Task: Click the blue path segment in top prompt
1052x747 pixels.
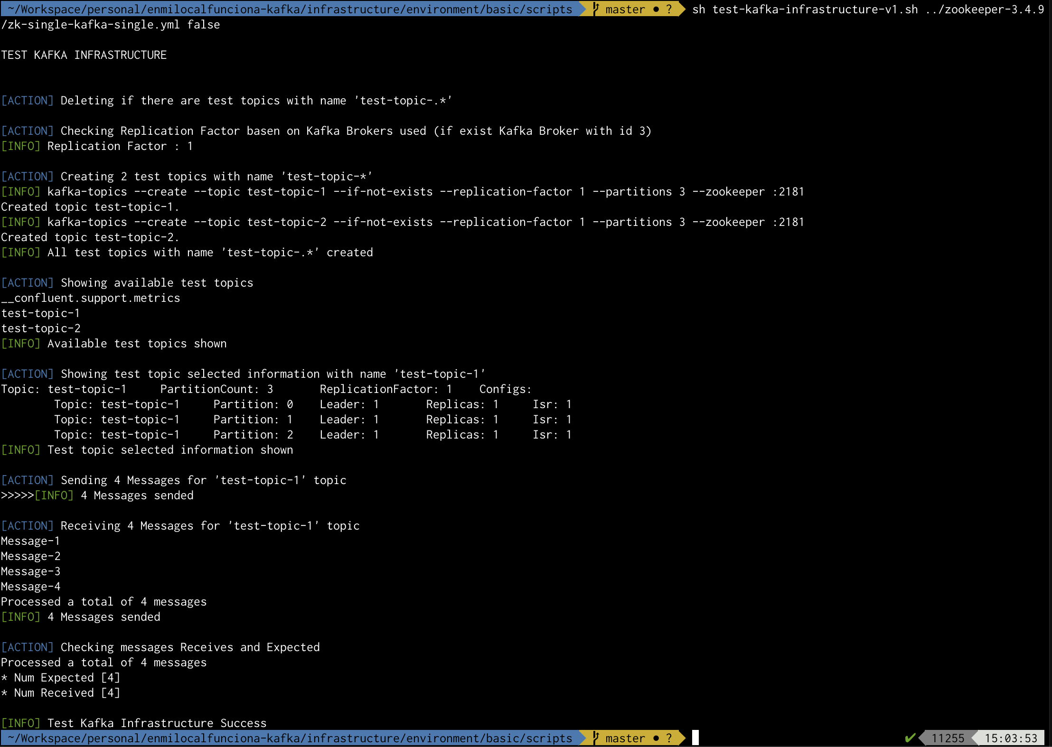Action: 290,9
